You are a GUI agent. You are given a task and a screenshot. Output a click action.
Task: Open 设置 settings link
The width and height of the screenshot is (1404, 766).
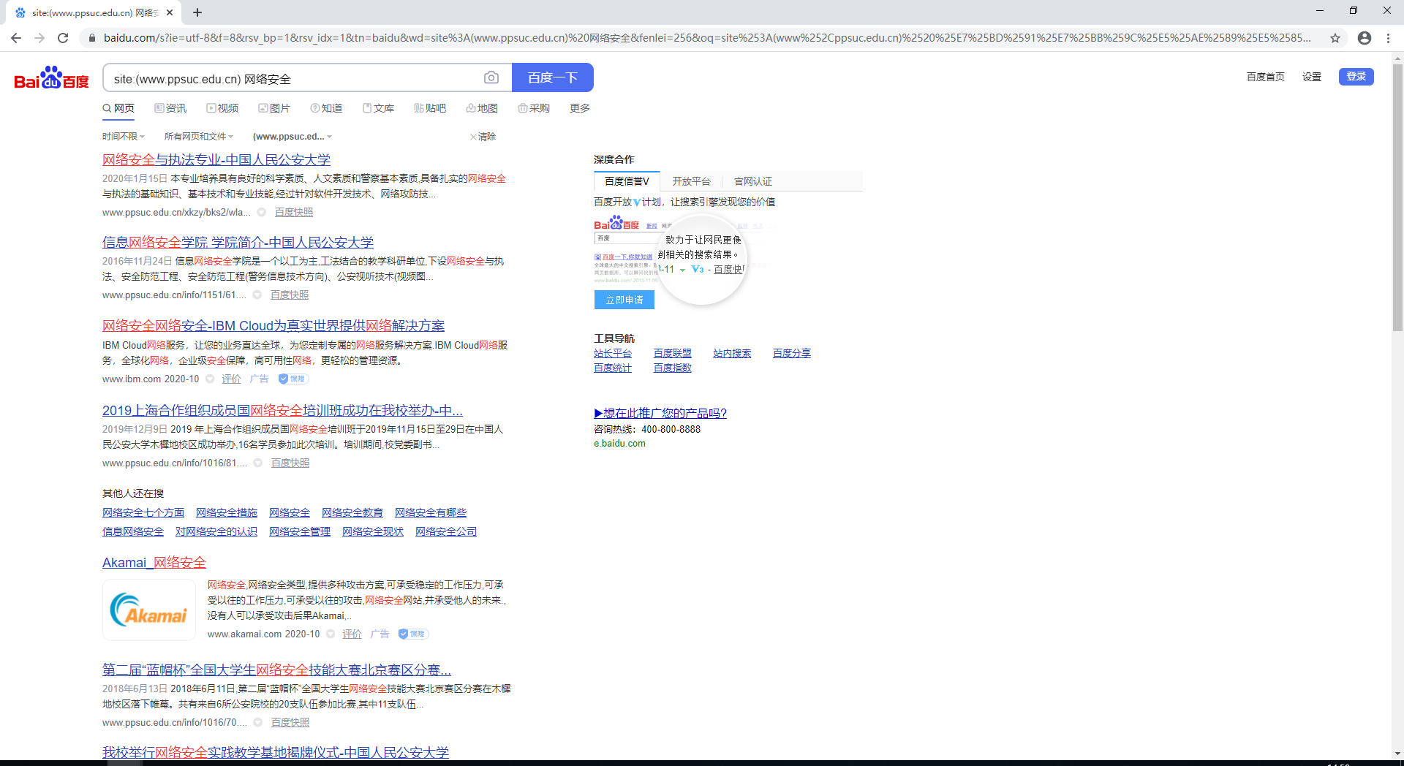point(1312,77)
